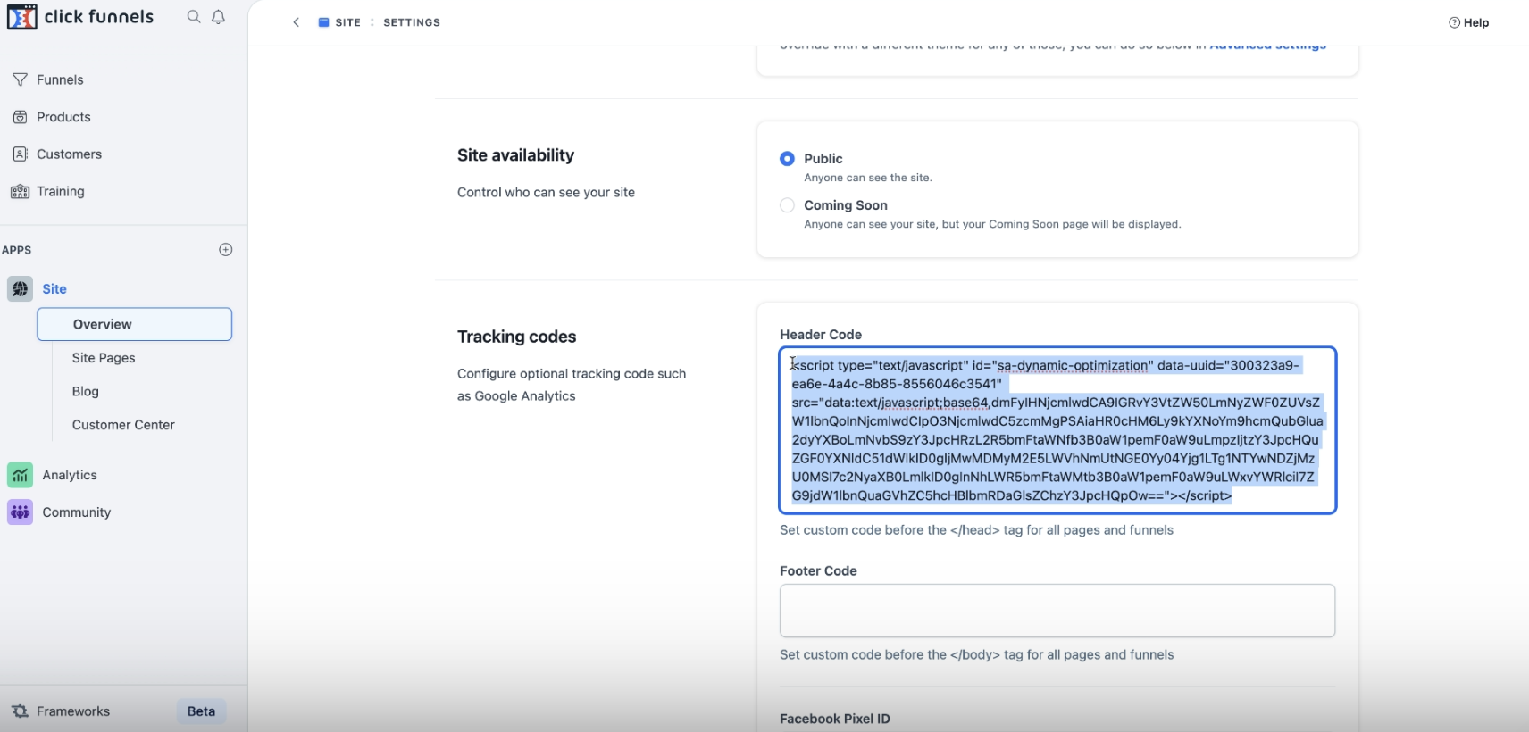This screenshot has height=732, width=1529.
Task: Click the search magnifier icon
Action: pos(192,16)
